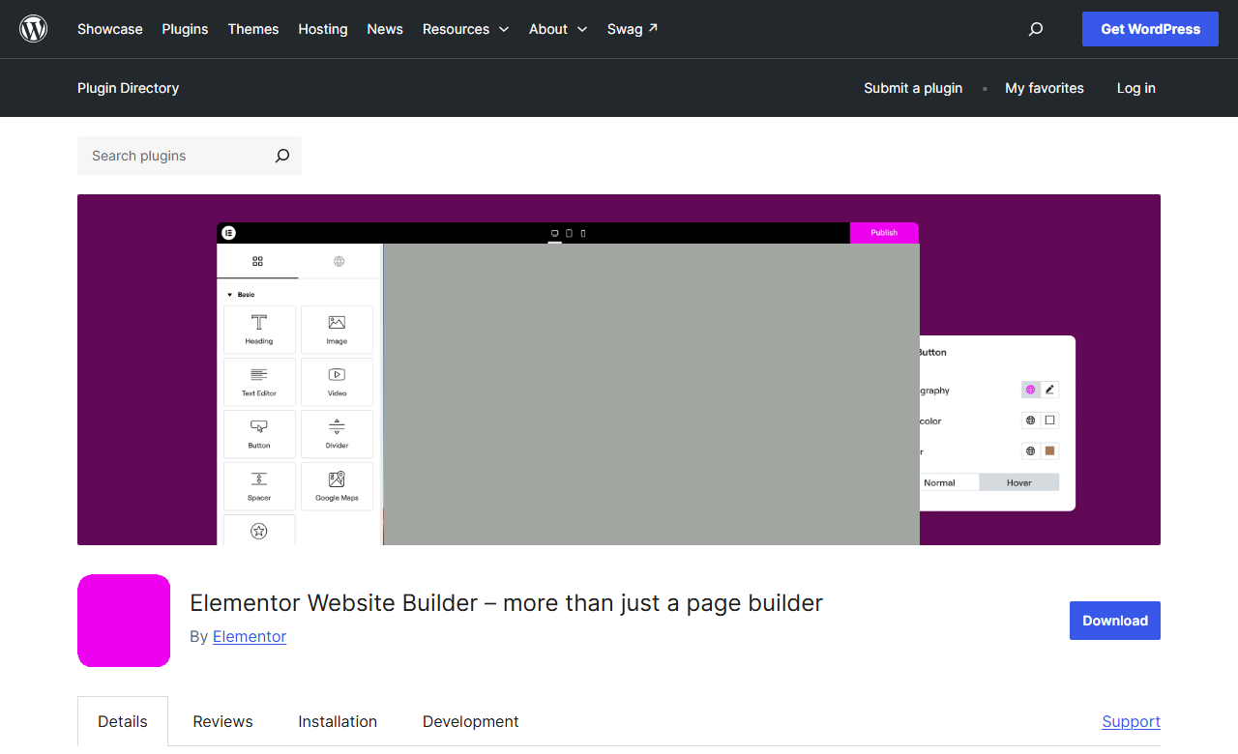Pick the Image widget in banner
The width and height of the screenshot is (1238, 754).
click(337, 330)
